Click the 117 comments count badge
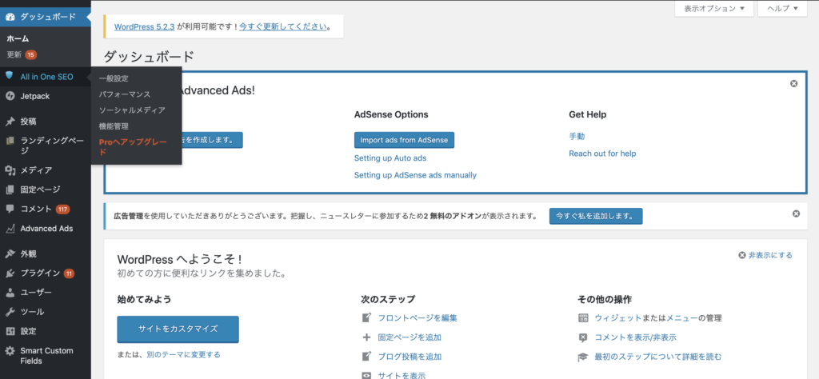Screen dimensions: 819x379 click(62, 209)
